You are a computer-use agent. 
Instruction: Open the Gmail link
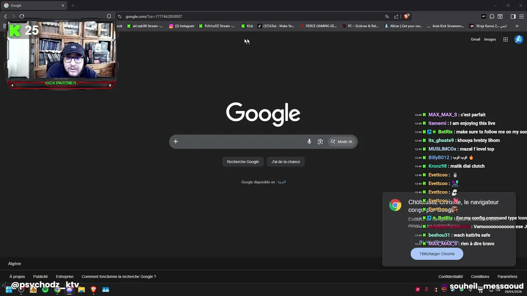coord(476,39)
